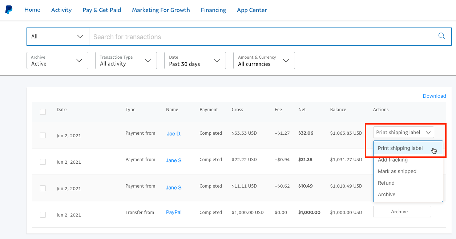The image size is (456, 239).
Task: Open the Marketing For Growth page
Action: [x=161, y=10]
